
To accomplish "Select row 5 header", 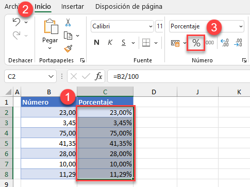I will click(x=7, y=143).
